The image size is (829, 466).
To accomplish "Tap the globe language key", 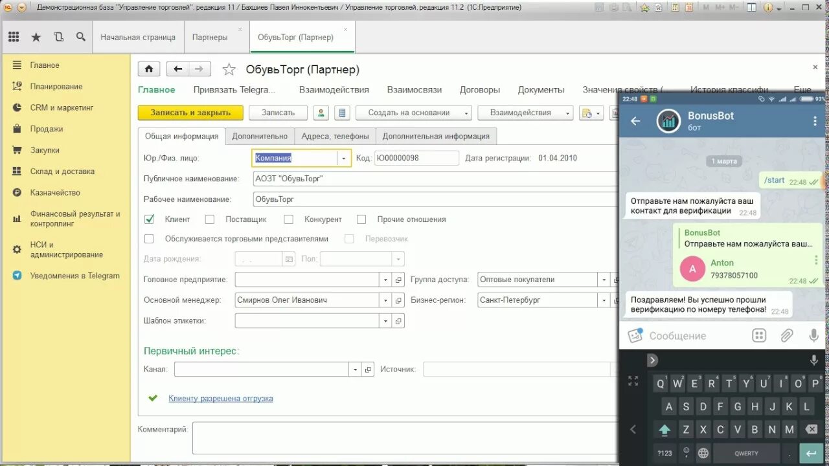I will pyautogui.click(x=703, y=453).
